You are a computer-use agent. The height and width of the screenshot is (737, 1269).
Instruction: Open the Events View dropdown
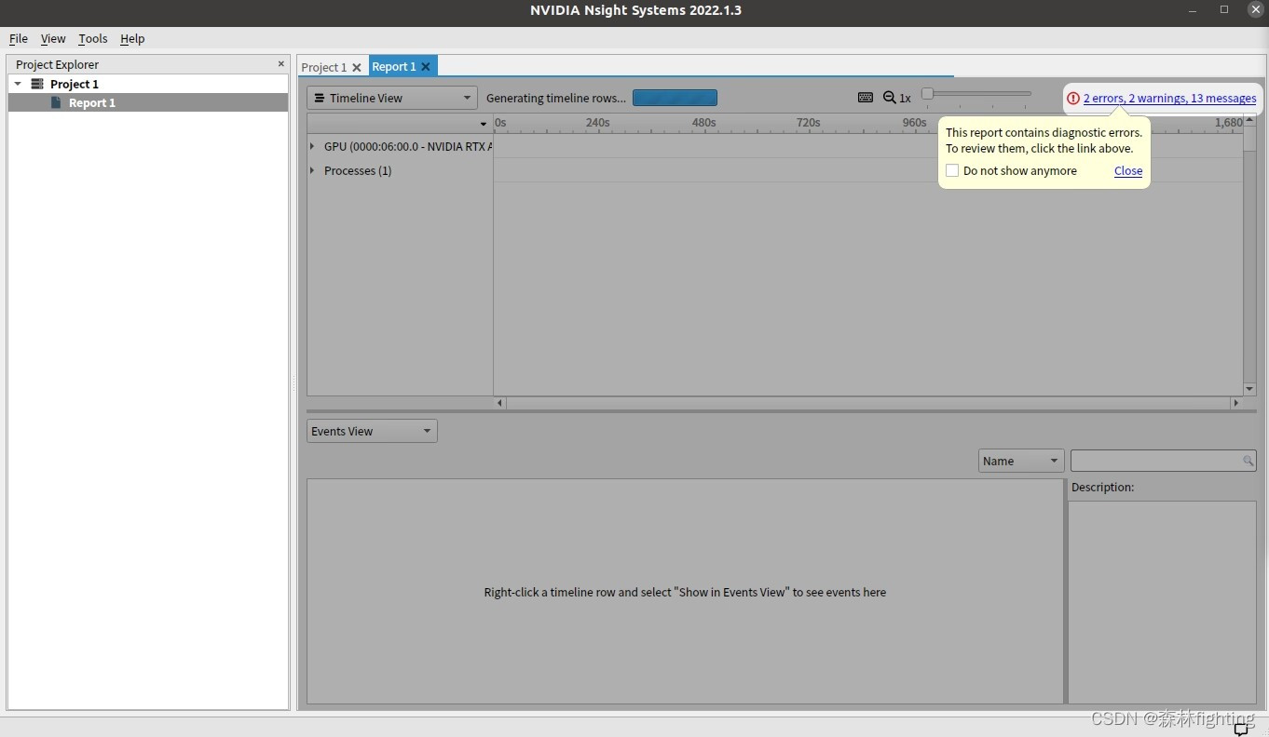(427, 430)
